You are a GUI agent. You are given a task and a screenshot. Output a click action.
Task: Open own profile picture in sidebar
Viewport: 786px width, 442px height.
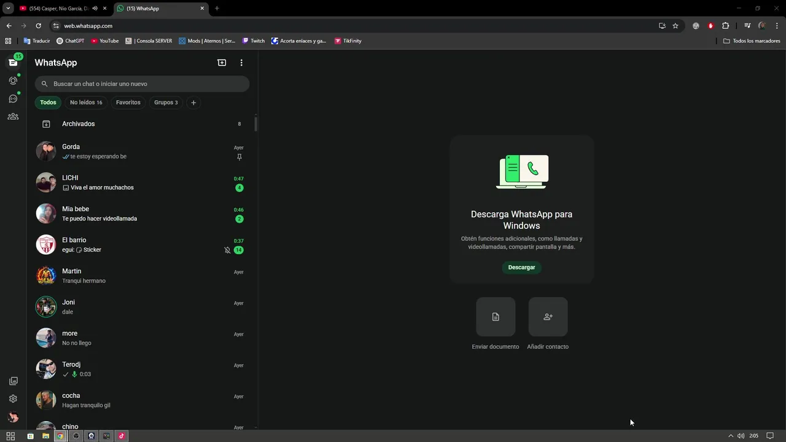pyautogui.click(x=13, y=417)
